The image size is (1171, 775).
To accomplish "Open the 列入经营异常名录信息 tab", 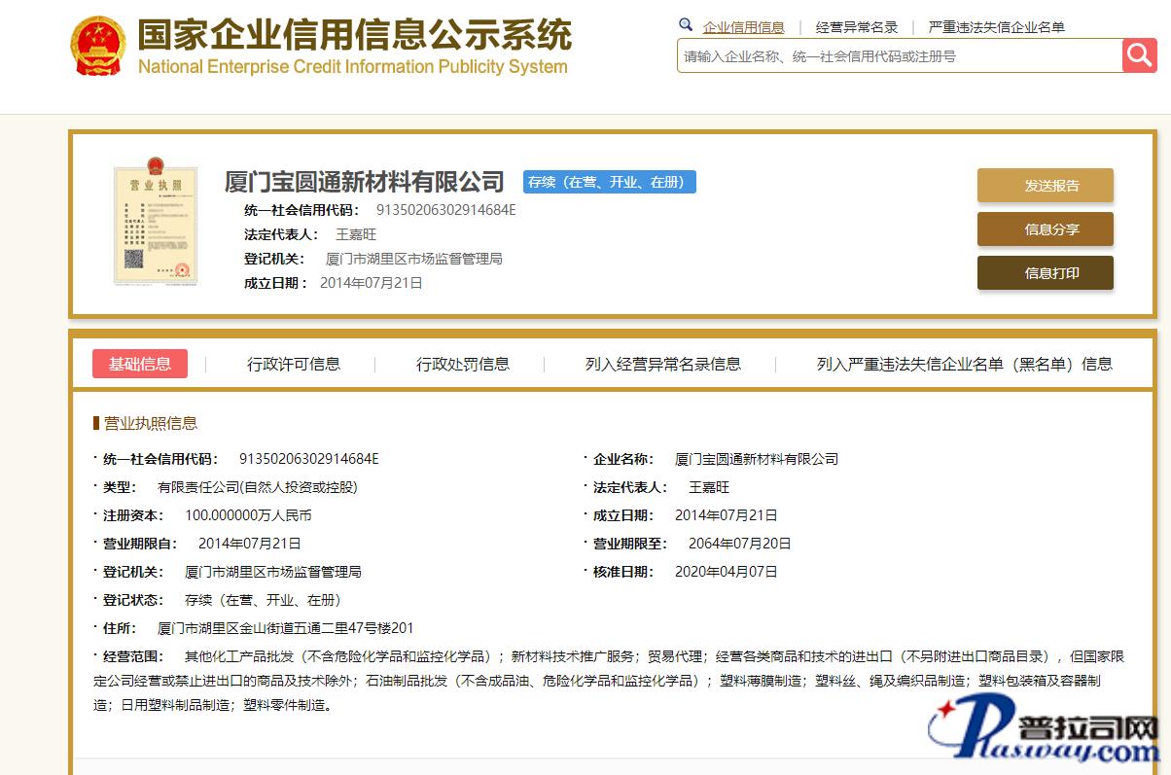I will (x=662, y=364).
